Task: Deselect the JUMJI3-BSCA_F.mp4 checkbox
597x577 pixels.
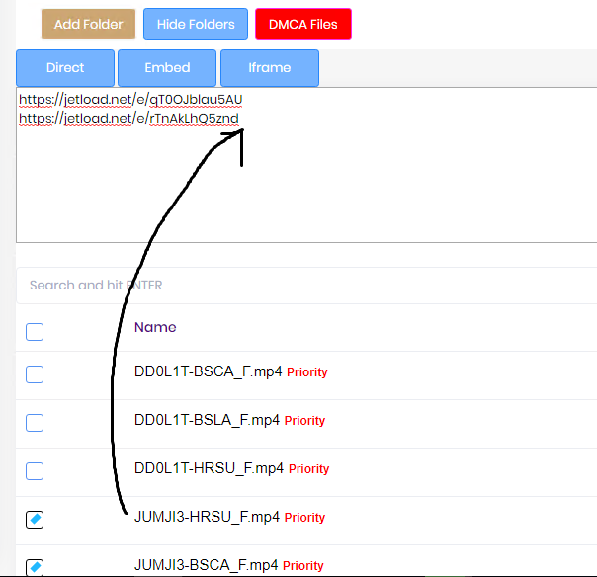Action: (x=35, y=567)
